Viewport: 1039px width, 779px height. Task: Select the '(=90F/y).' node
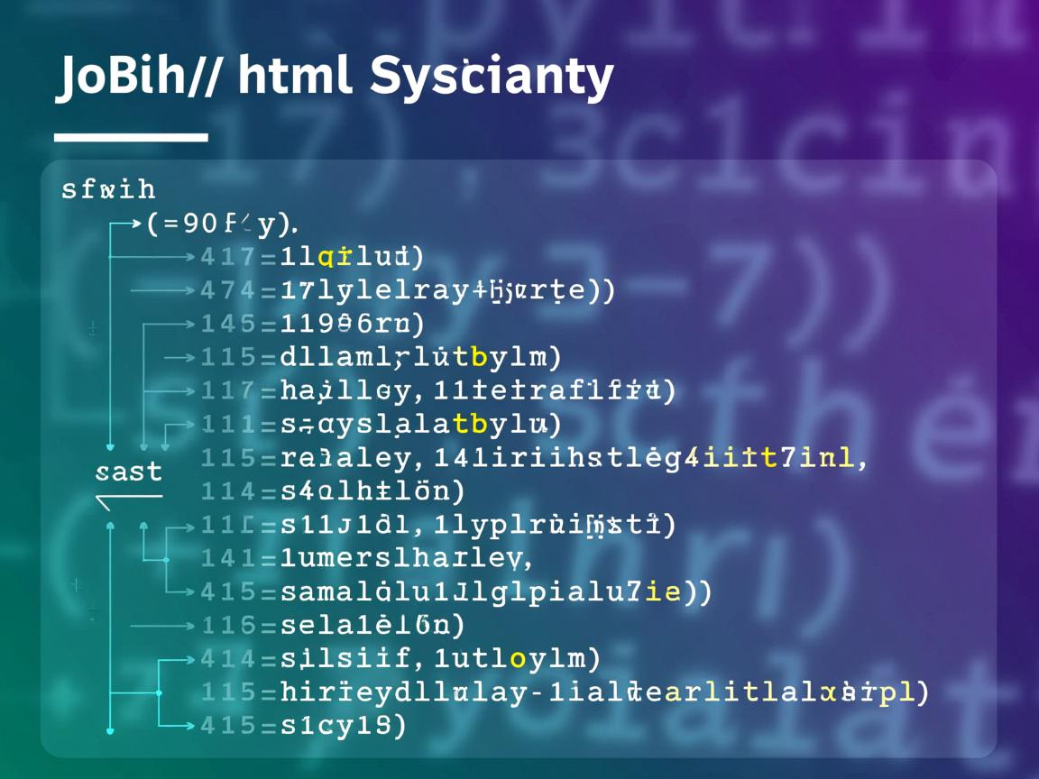(223, 223)
